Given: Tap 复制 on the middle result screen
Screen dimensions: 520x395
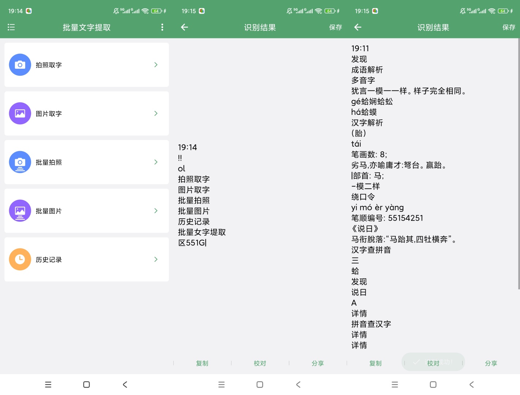Looking at the screenshot, I should pyautogui.click(x=202, y=363).
